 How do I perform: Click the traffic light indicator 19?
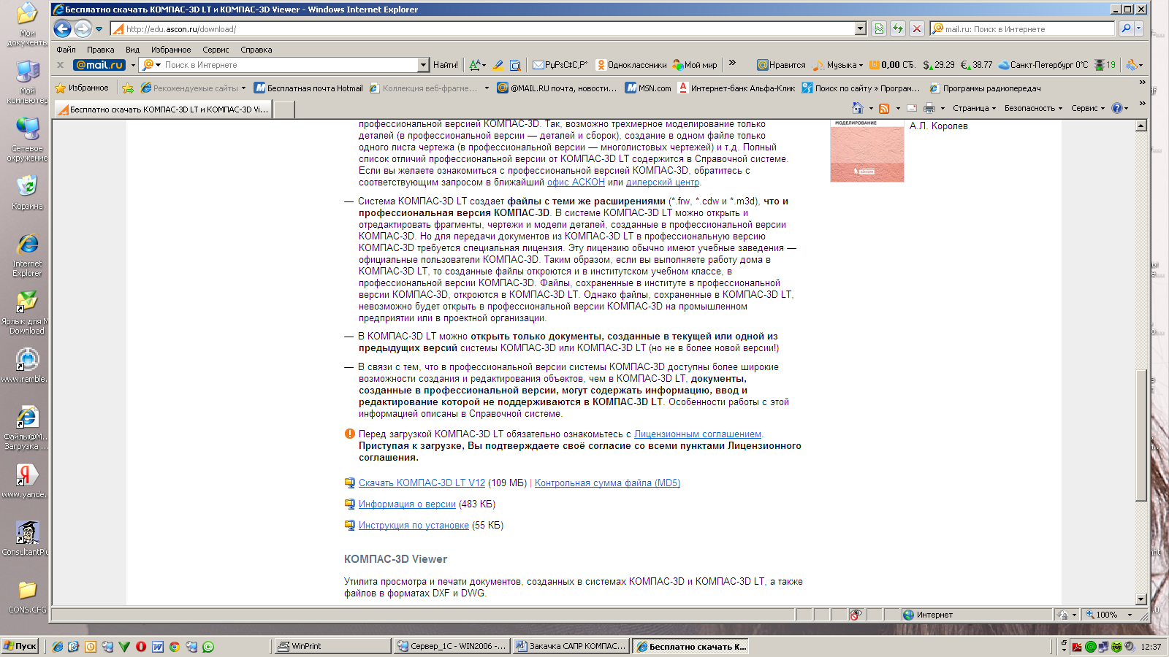click(1105, 65)
